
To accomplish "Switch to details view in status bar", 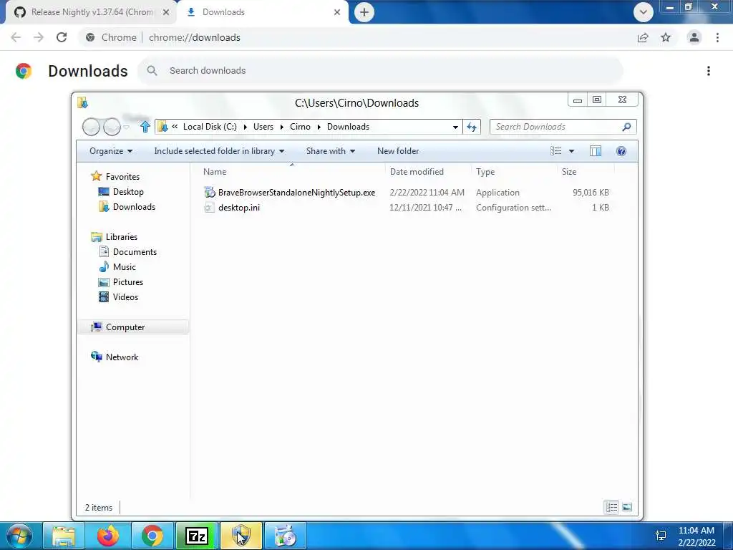I will coord(611,508).
